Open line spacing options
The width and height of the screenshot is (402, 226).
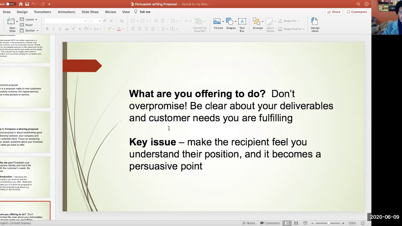click(174, 21)
